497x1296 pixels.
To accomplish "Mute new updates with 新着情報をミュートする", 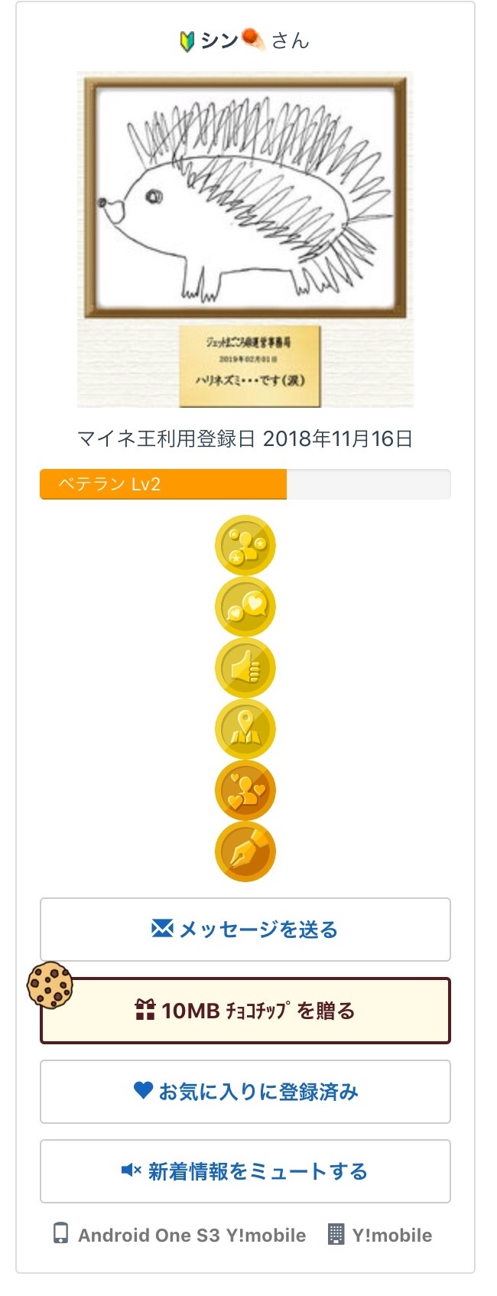I will click(x=245, y=1171).
